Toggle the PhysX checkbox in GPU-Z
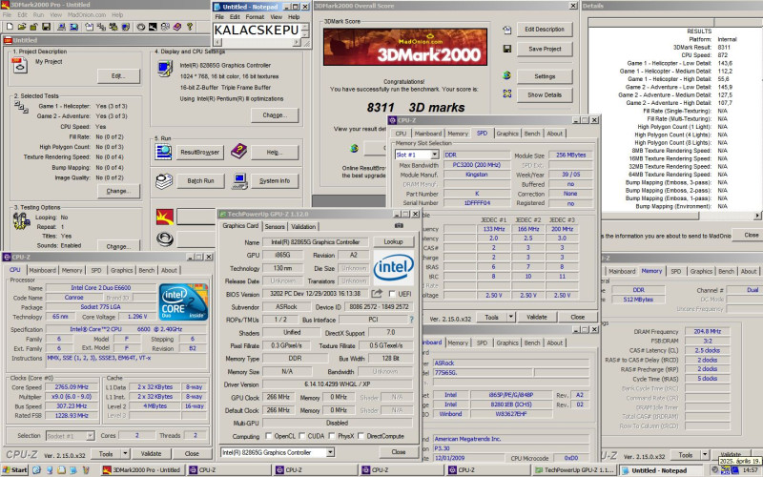The height and width of the screenshot is (477, 763). (x=332, y=436)
